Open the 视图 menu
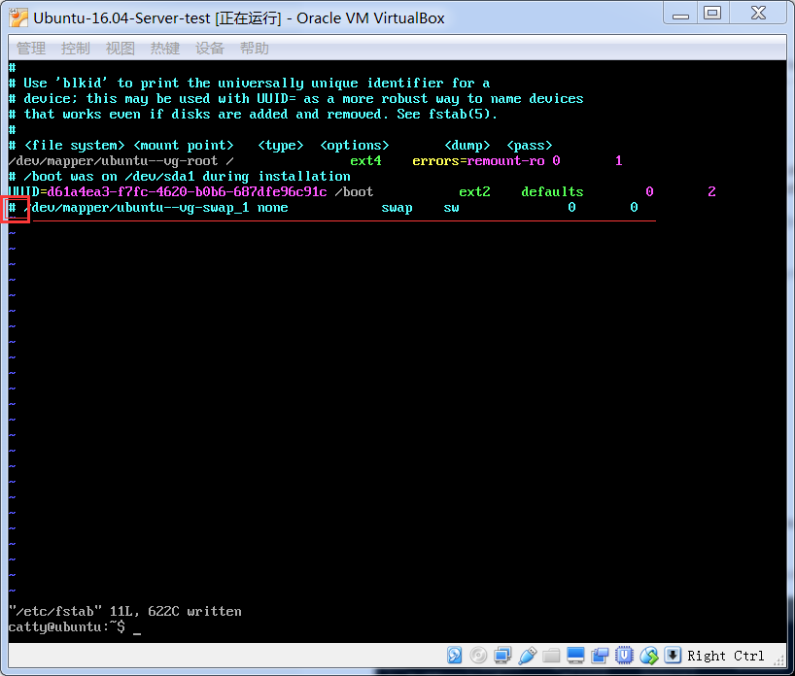 coord(121,49)
